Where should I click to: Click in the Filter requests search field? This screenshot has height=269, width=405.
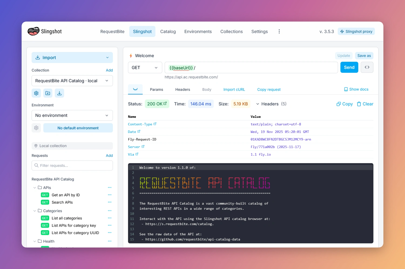(x=72, y=165)
